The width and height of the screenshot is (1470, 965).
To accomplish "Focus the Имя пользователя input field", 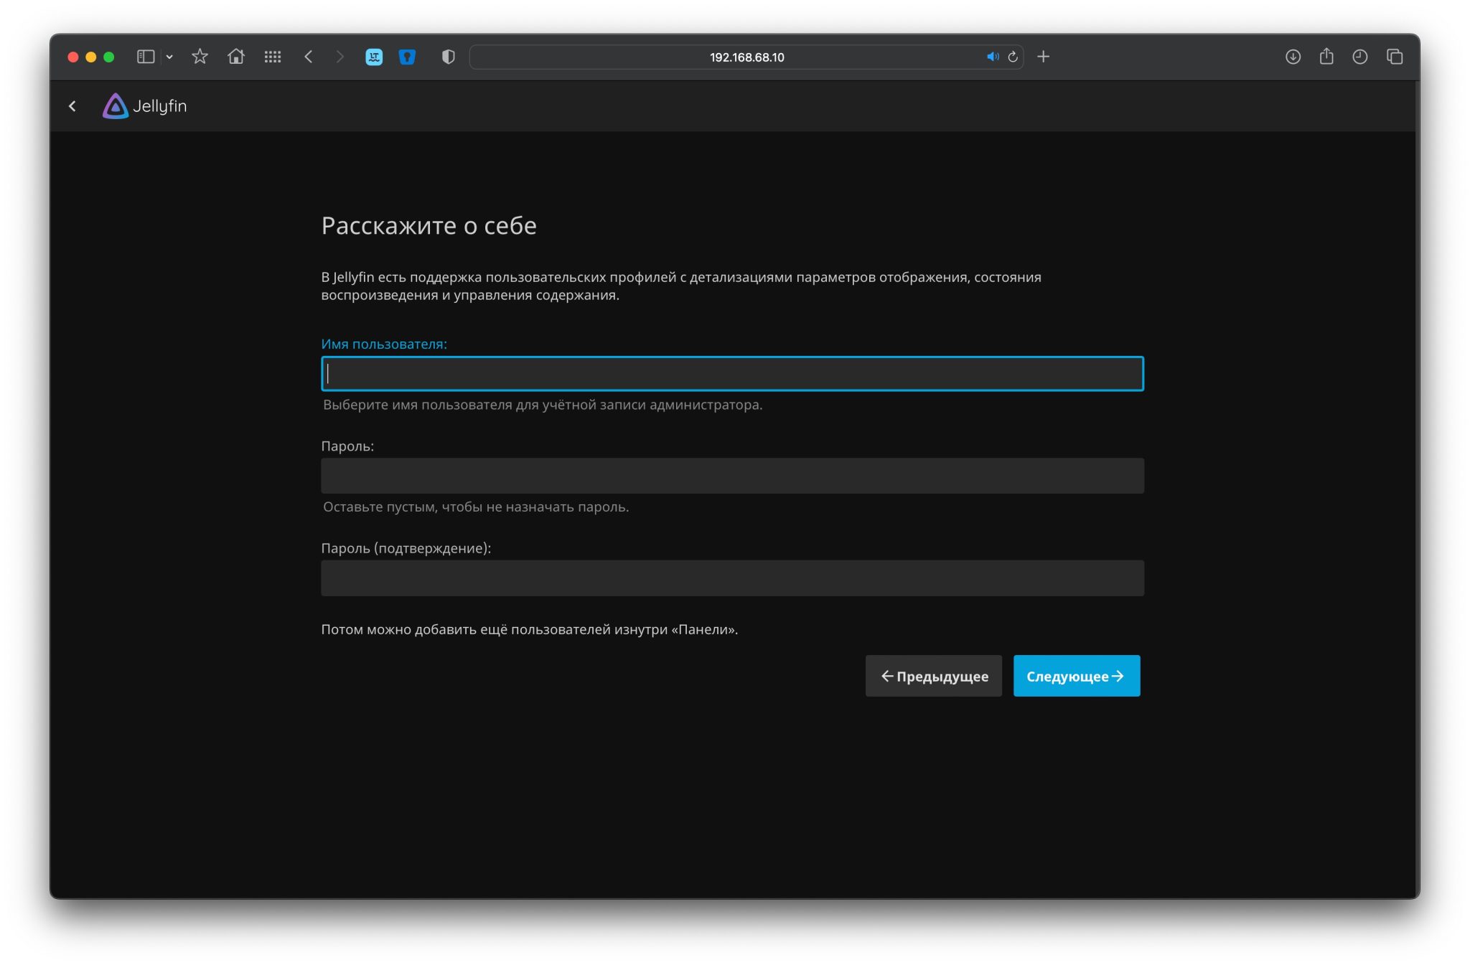I will tap(732, 374).
